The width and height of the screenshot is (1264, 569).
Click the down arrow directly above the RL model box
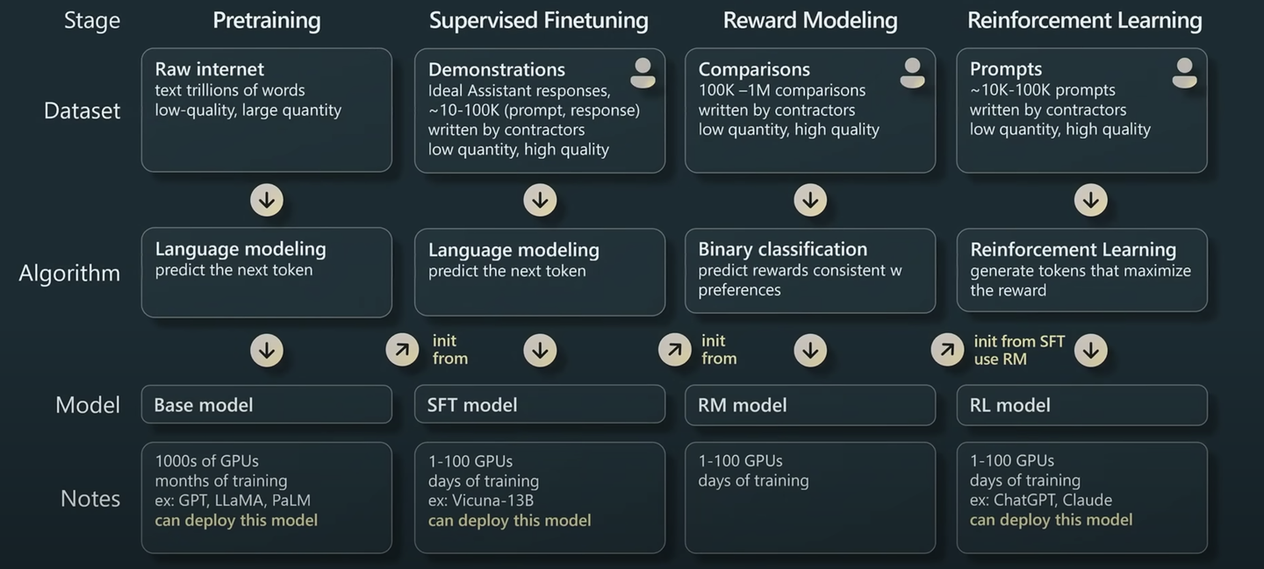pyautogui.click(x=1090, y=351)
